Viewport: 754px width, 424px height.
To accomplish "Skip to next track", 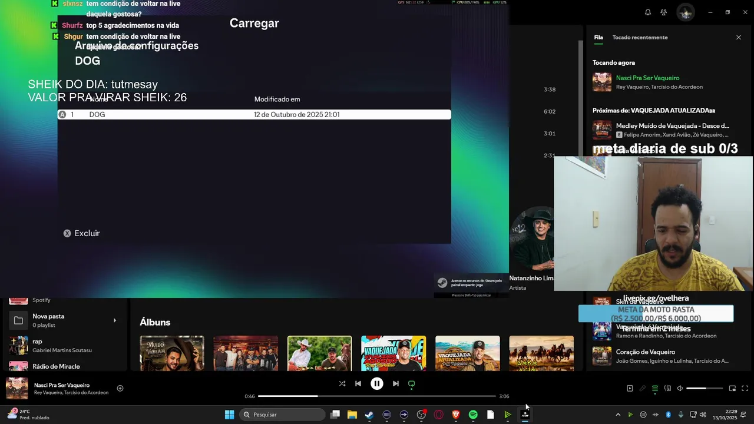I will coord(396,383).
